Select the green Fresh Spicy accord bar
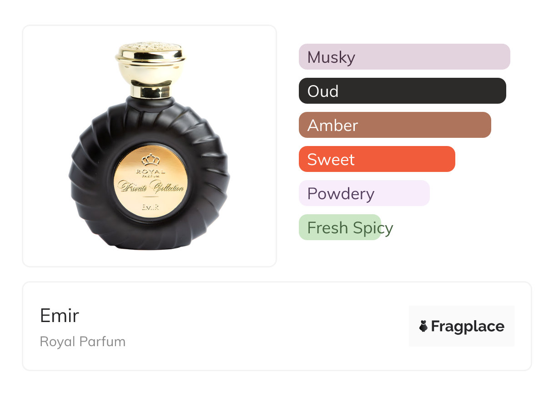This screenshot has width=554, height=393. (x=339, y=227)
